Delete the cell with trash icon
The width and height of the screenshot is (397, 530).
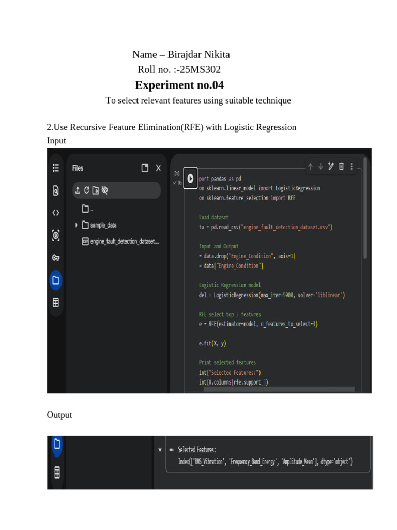pyautogui.click(x=341, y=166)
